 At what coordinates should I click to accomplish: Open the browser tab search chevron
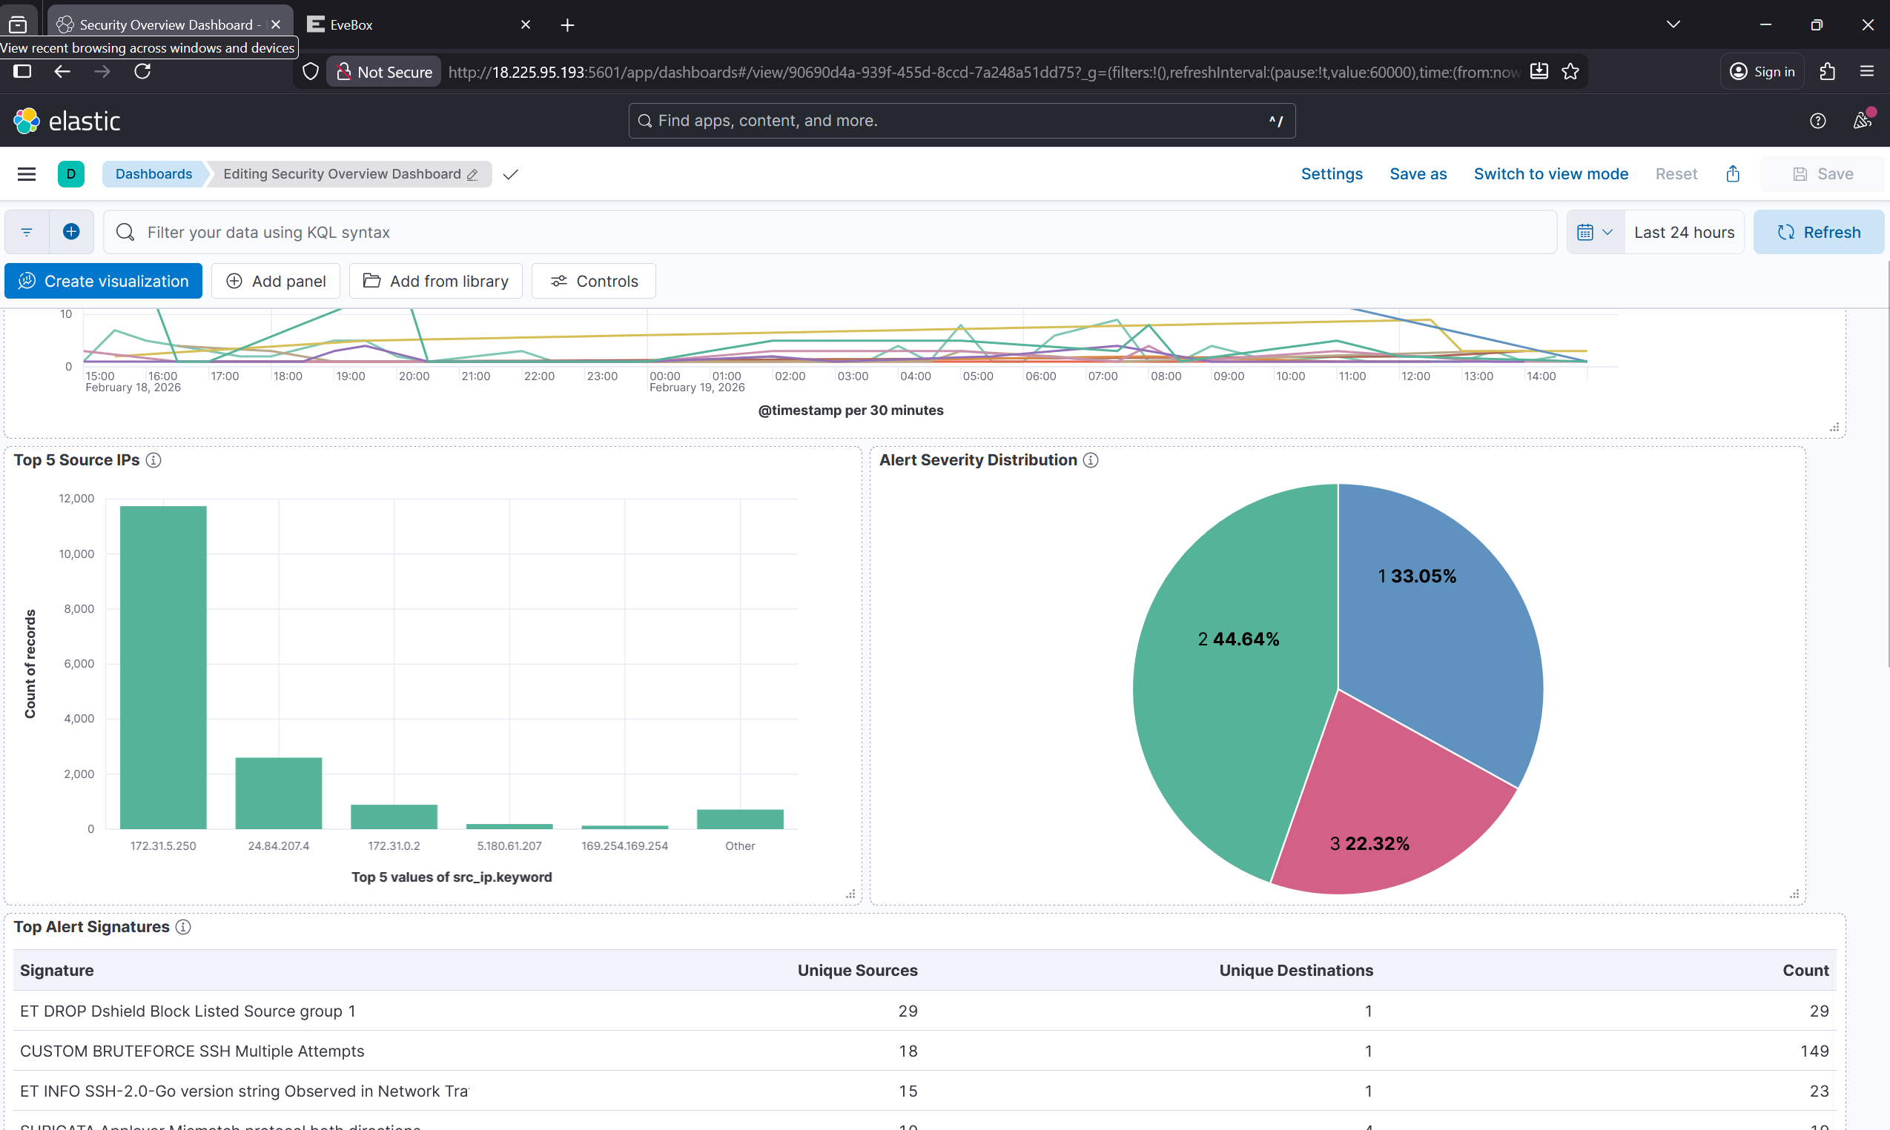click(1673, 24)
